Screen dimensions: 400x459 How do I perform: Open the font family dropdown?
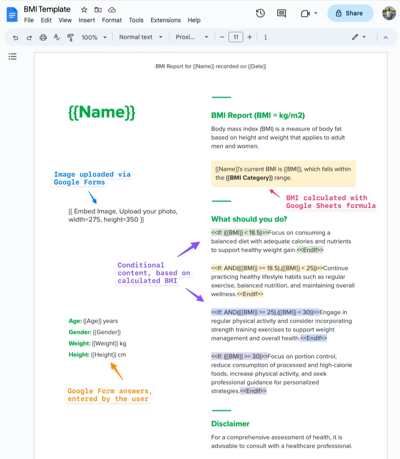(x=192, y=37)
